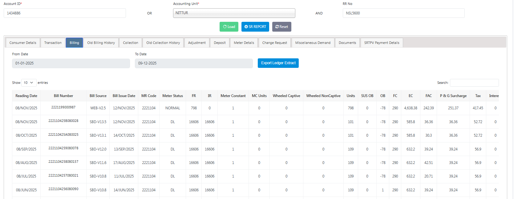
Task: Click the Account ID input field
Action: point(65,13)
